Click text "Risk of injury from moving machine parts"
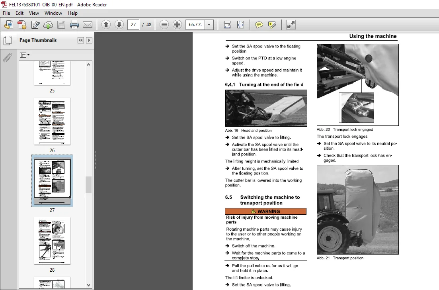 click(x=262, y=219)
